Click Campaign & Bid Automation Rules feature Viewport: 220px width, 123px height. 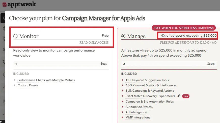point(149,102)
